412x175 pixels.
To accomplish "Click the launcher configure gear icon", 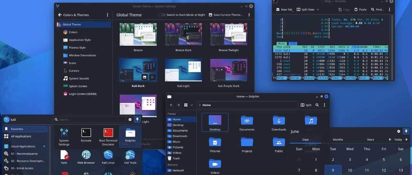I will pos(130,119).
